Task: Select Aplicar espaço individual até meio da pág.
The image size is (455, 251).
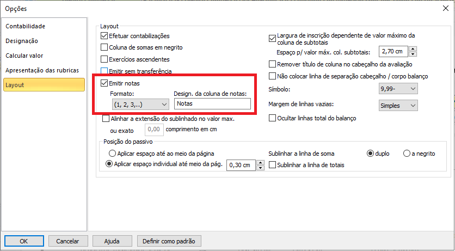Action: pos(109,164)
